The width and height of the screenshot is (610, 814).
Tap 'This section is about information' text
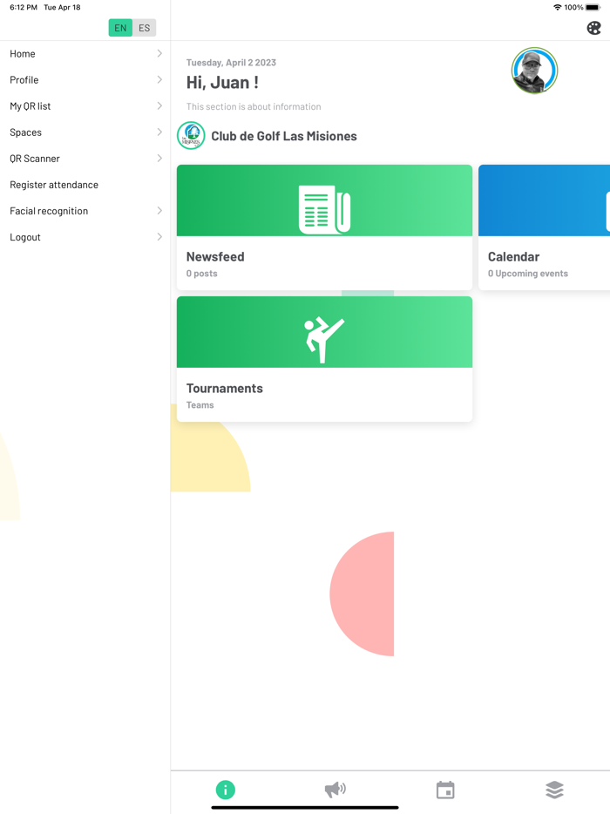pyautogui.click(x=254, y=106)
